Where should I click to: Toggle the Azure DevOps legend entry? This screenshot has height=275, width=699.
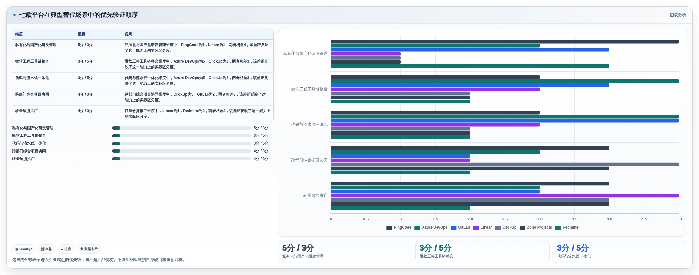(x=431, y=228)
